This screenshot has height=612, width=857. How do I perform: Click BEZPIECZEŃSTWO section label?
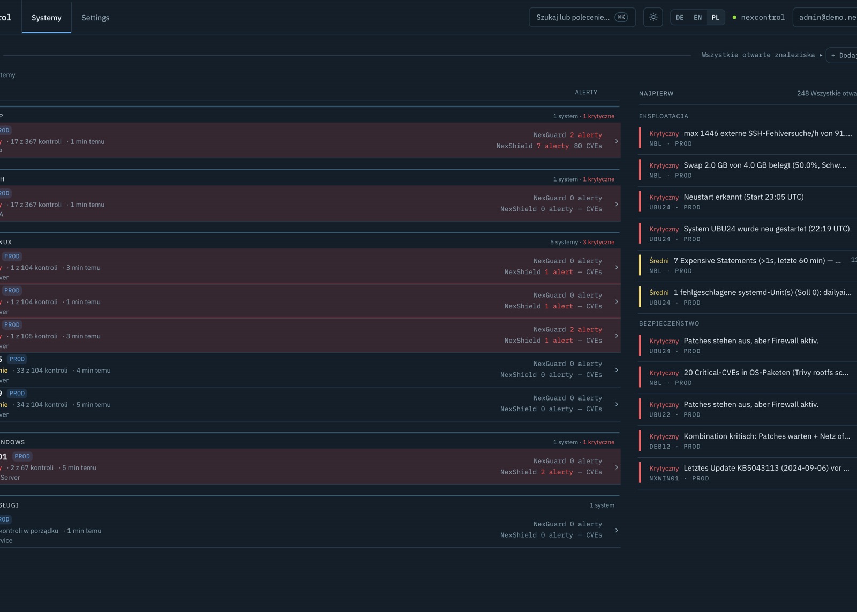669,323
